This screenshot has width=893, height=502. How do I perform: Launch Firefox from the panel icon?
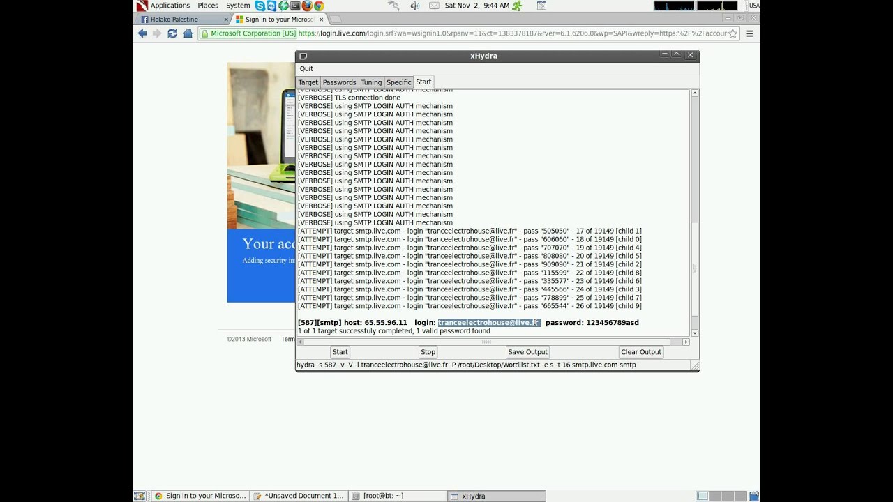pos(306,6)
